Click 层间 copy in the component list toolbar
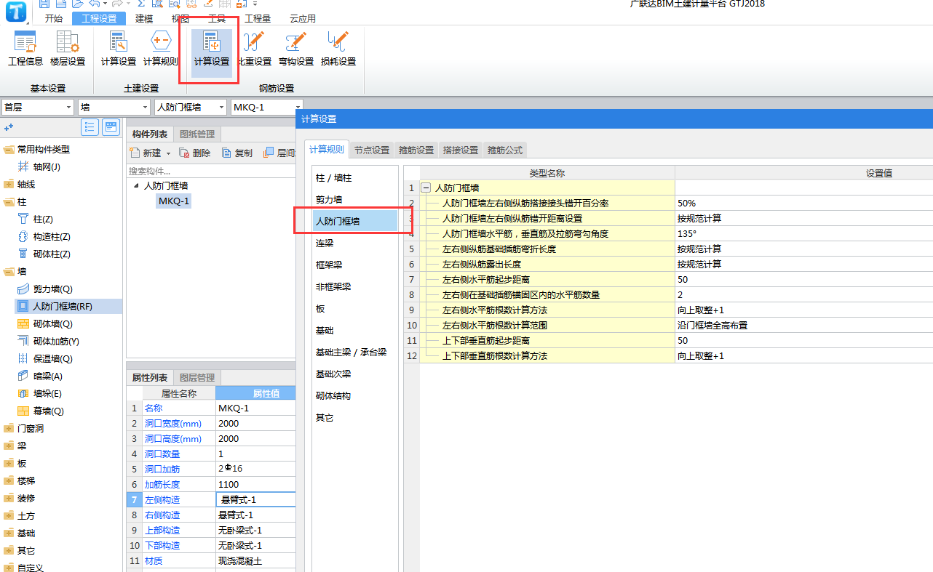933x572 pixels. pos(279,153)
